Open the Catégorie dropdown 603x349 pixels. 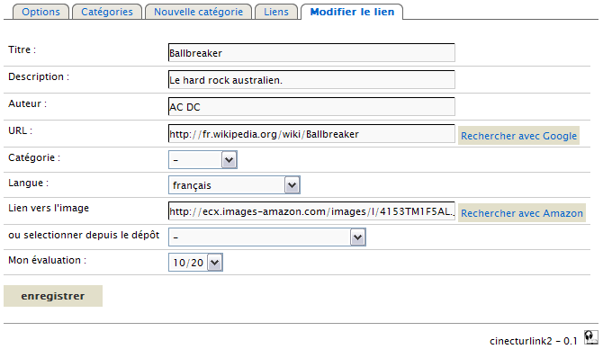pyautogui.click(x=202, y=160)
